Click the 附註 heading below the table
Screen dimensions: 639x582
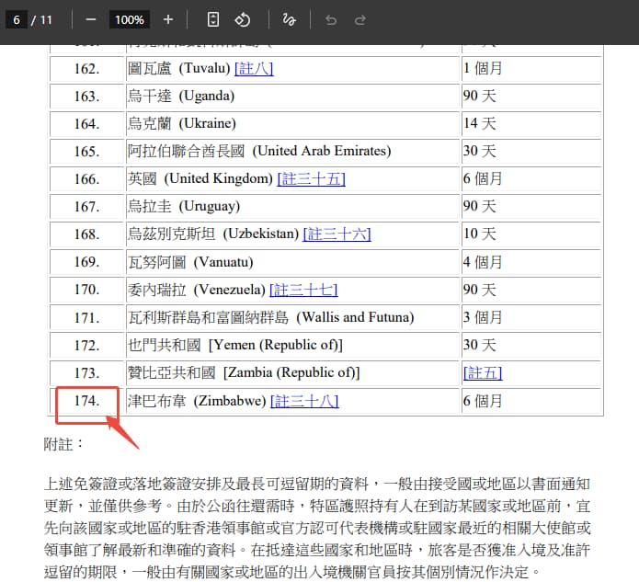pyautogui.click(x=63, y=444)
